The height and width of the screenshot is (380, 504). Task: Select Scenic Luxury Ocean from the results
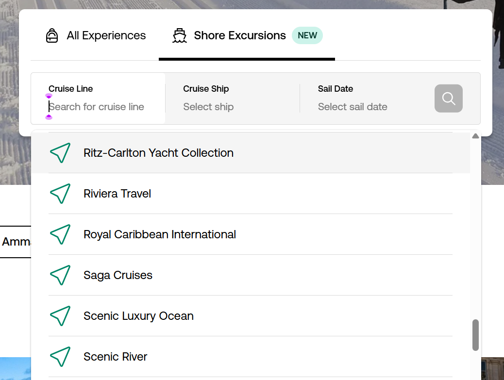138,316
